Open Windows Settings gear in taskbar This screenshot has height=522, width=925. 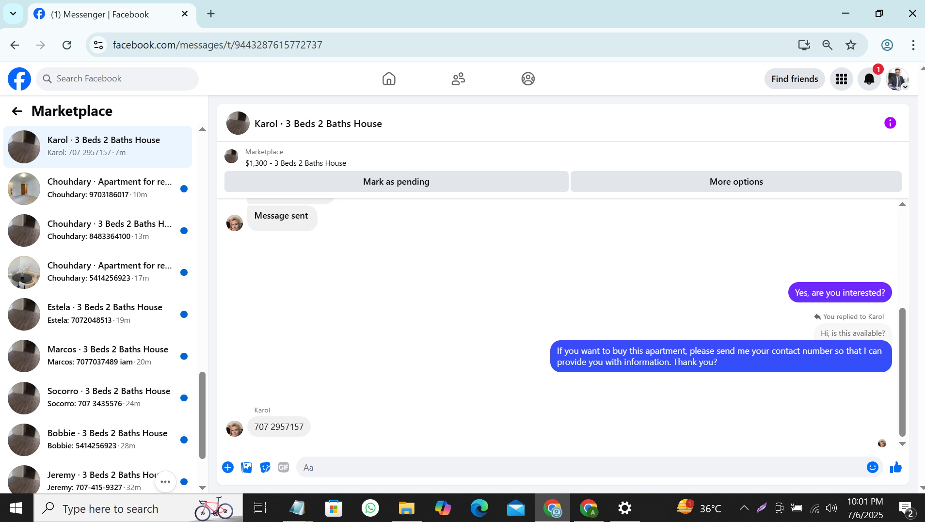pos(625,508)
